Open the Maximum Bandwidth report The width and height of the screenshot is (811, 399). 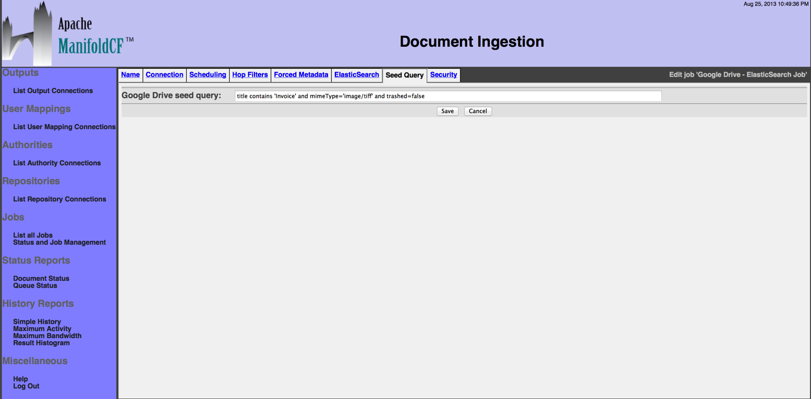[48, 336]
